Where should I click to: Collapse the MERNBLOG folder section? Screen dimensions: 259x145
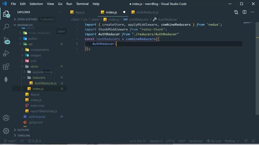(x=40, y=25)
